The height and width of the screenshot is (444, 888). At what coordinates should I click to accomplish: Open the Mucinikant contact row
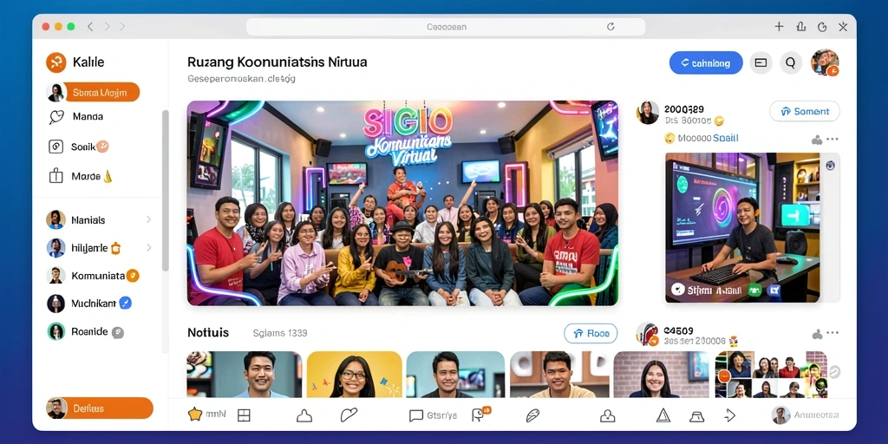click(x=89, y=304)
